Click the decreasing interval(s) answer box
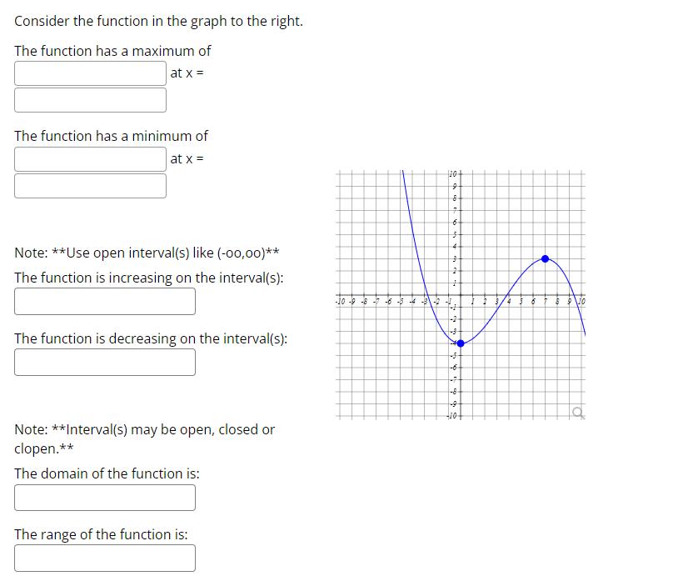This screenshot has width=693, height=581. pyautogui.click(x=105, y=362)
